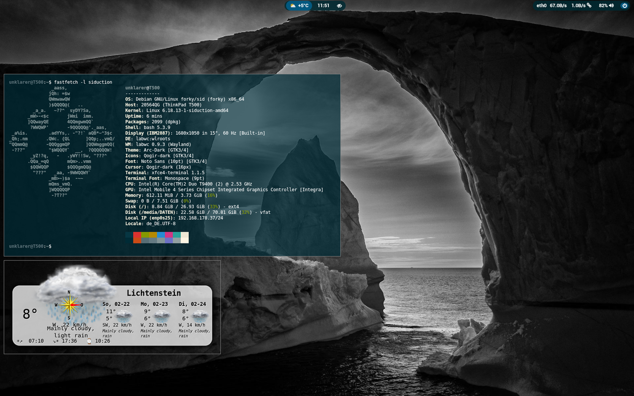Image resolution: width=634 pixels, height=396 pixels.
Task: Click the eth0 network speed indicator
Action: point(552,5)
